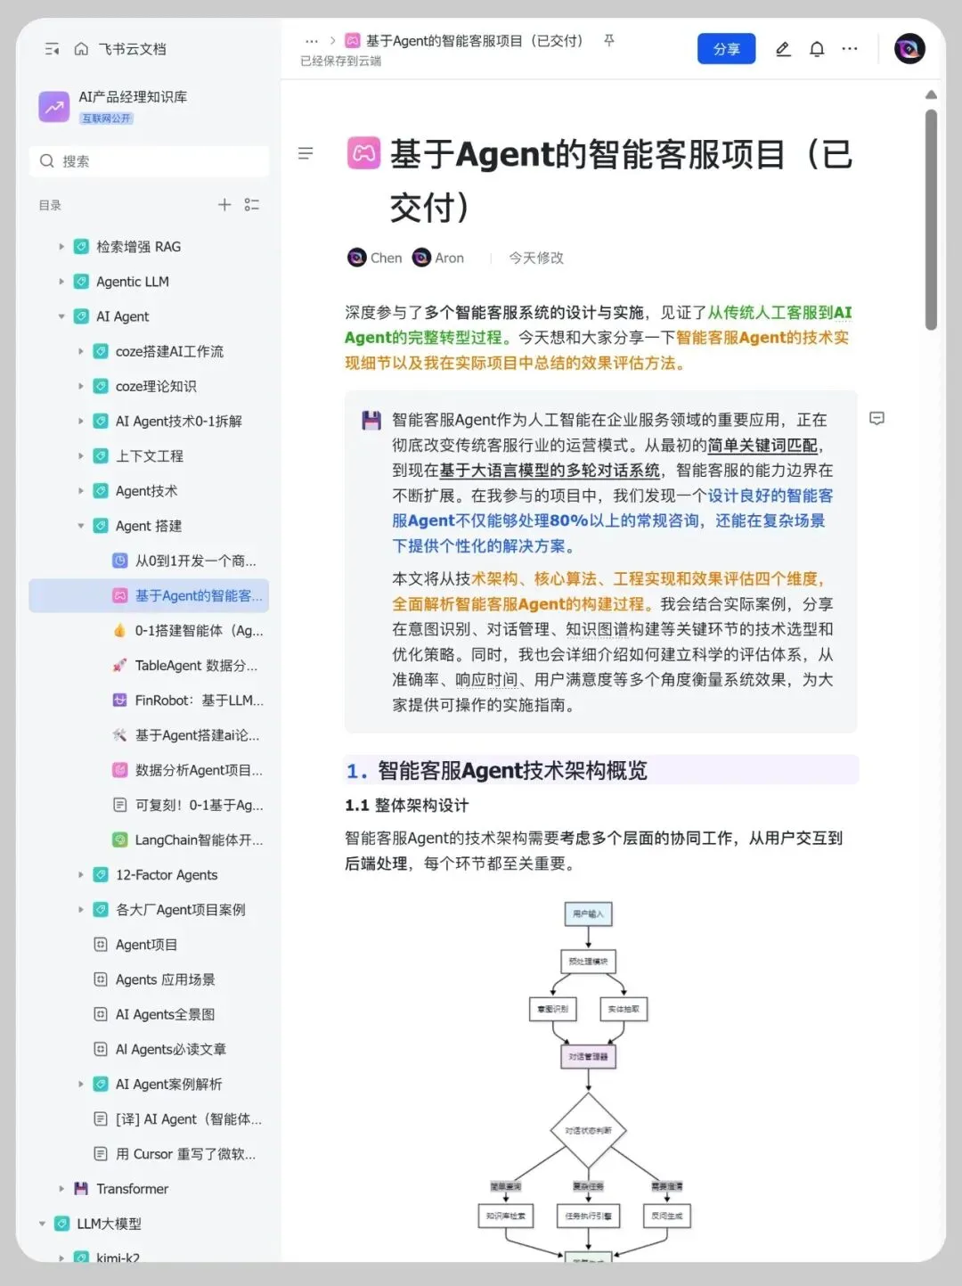Focus the 搜索 search field

(149, 161)
